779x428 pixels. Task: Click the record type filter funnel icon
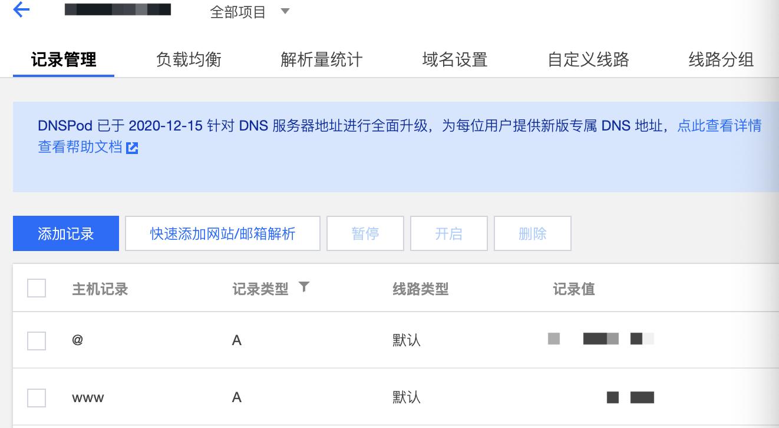click(303, 287)
